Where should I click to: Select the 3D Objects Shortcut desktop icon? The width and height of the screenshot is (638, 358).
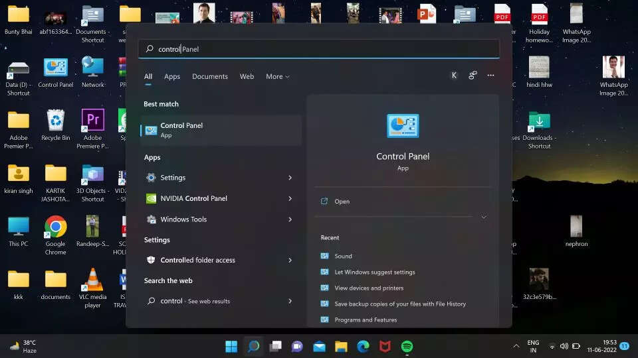[x=93, y=183]
